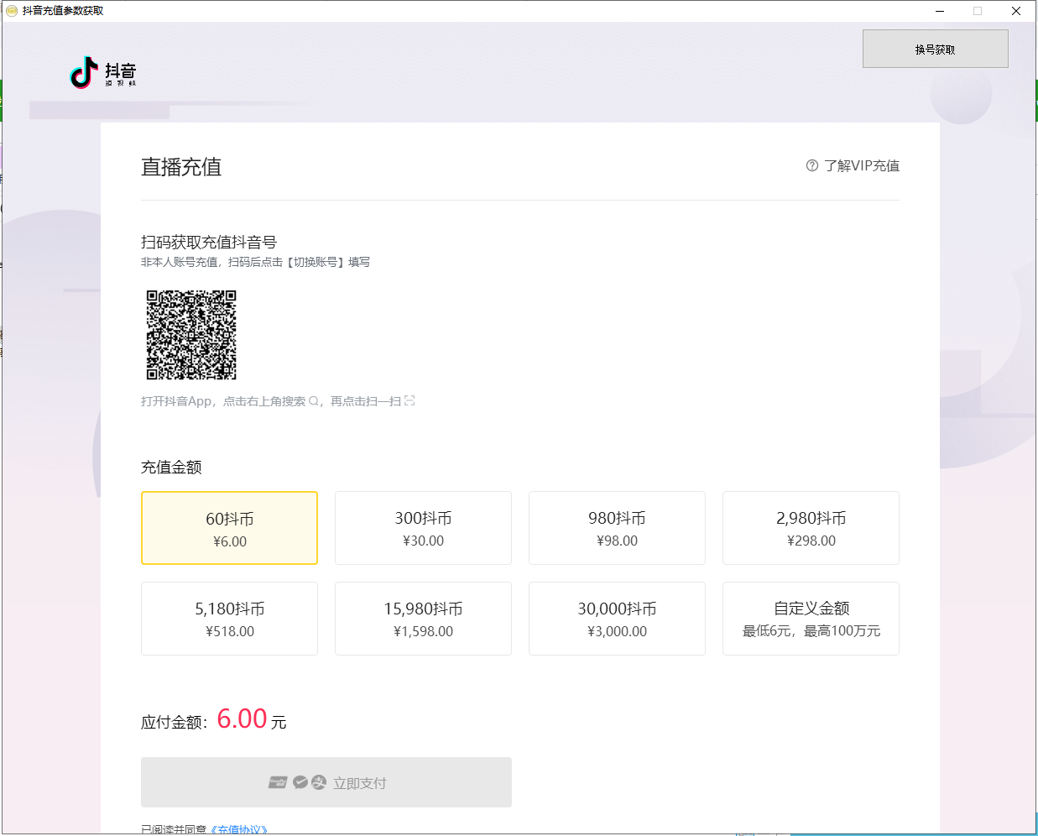This screenshot has height=836, width=1038.
Task: Close the 抖音充值参数获取 window
Action: 1016,11
